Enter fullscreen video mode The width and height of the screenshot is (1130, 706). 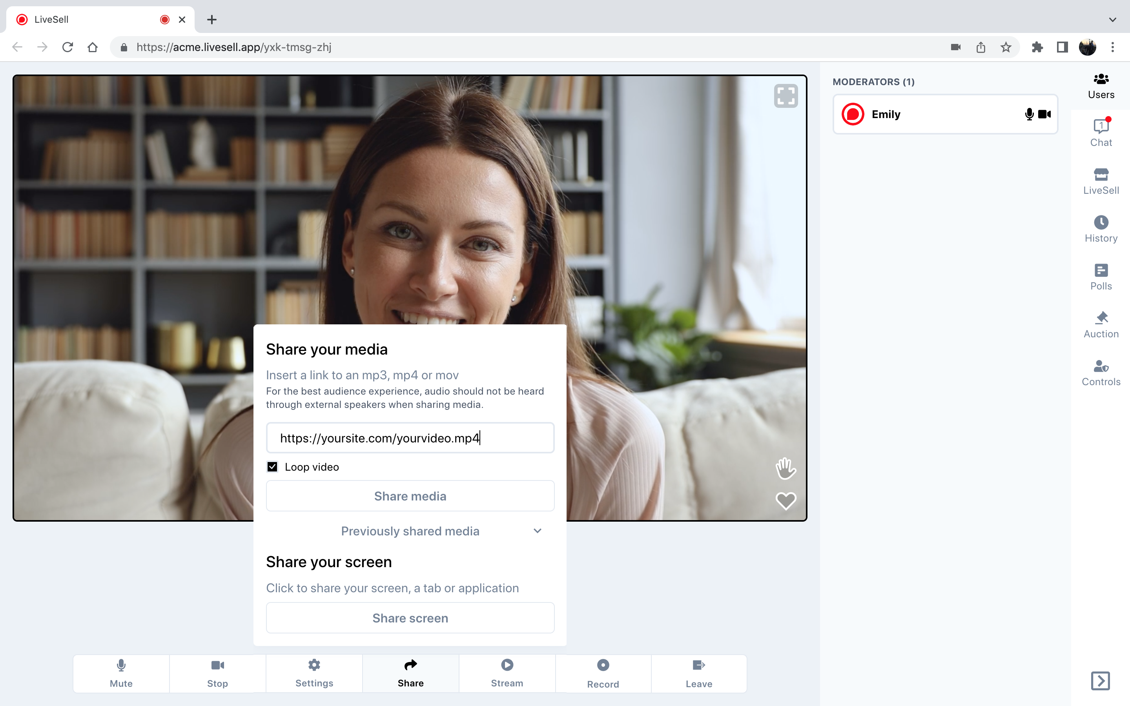[786, 96]
